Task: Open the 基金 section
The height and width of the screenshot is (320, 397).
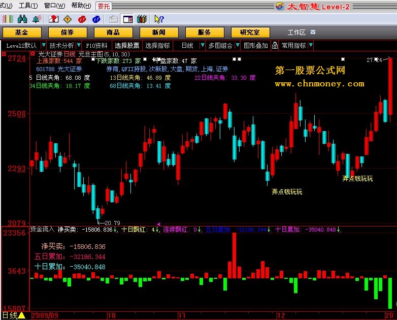Action: point(22,33)
